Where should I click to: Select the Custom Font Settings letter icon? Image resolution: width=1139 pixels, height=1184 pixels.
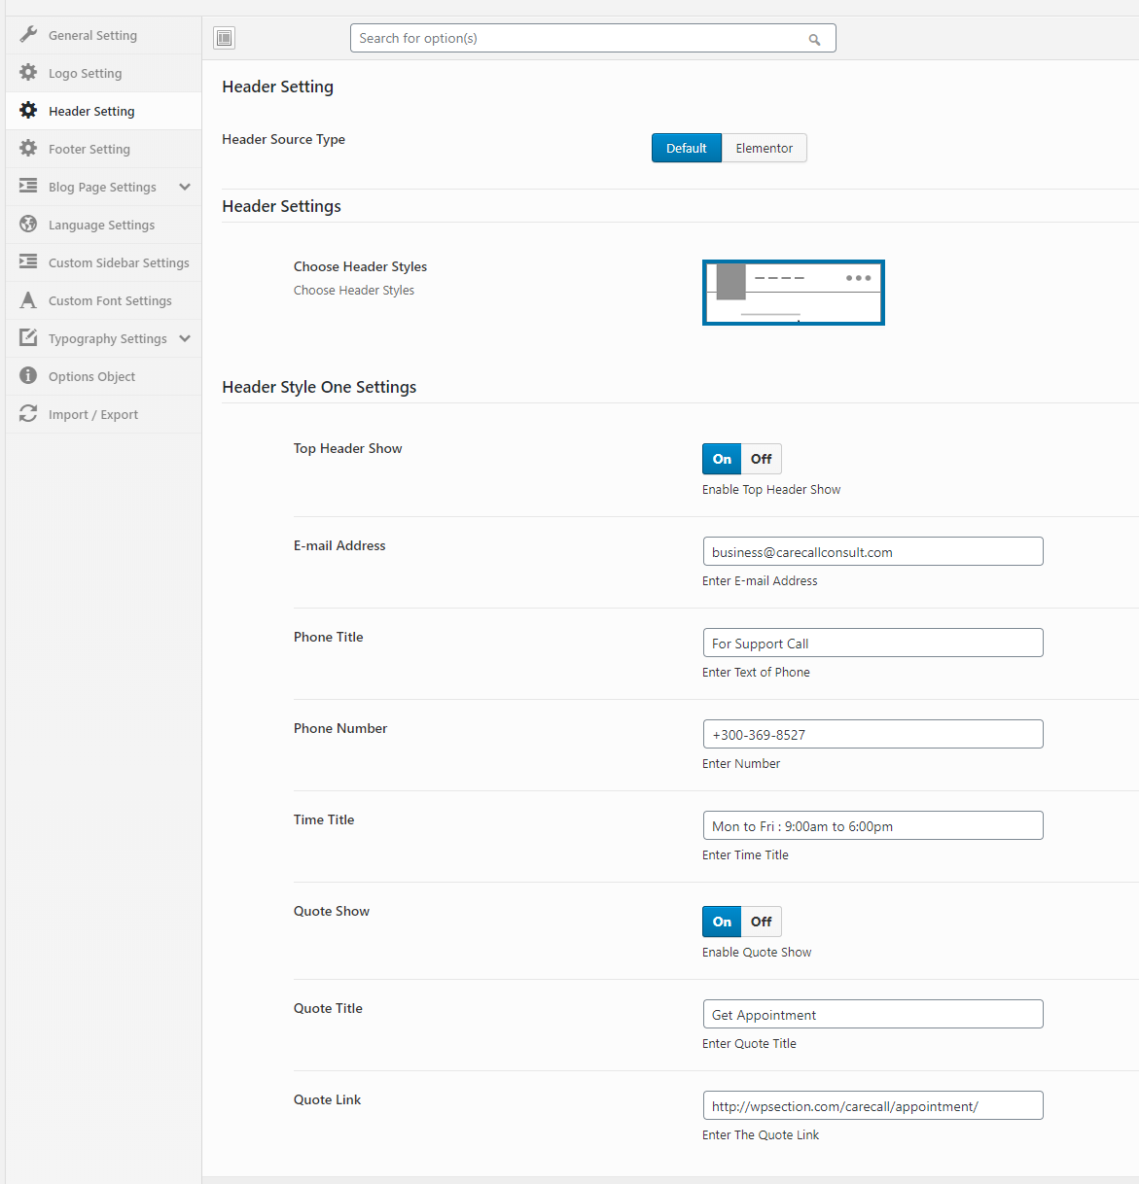[x=28, y=299]
